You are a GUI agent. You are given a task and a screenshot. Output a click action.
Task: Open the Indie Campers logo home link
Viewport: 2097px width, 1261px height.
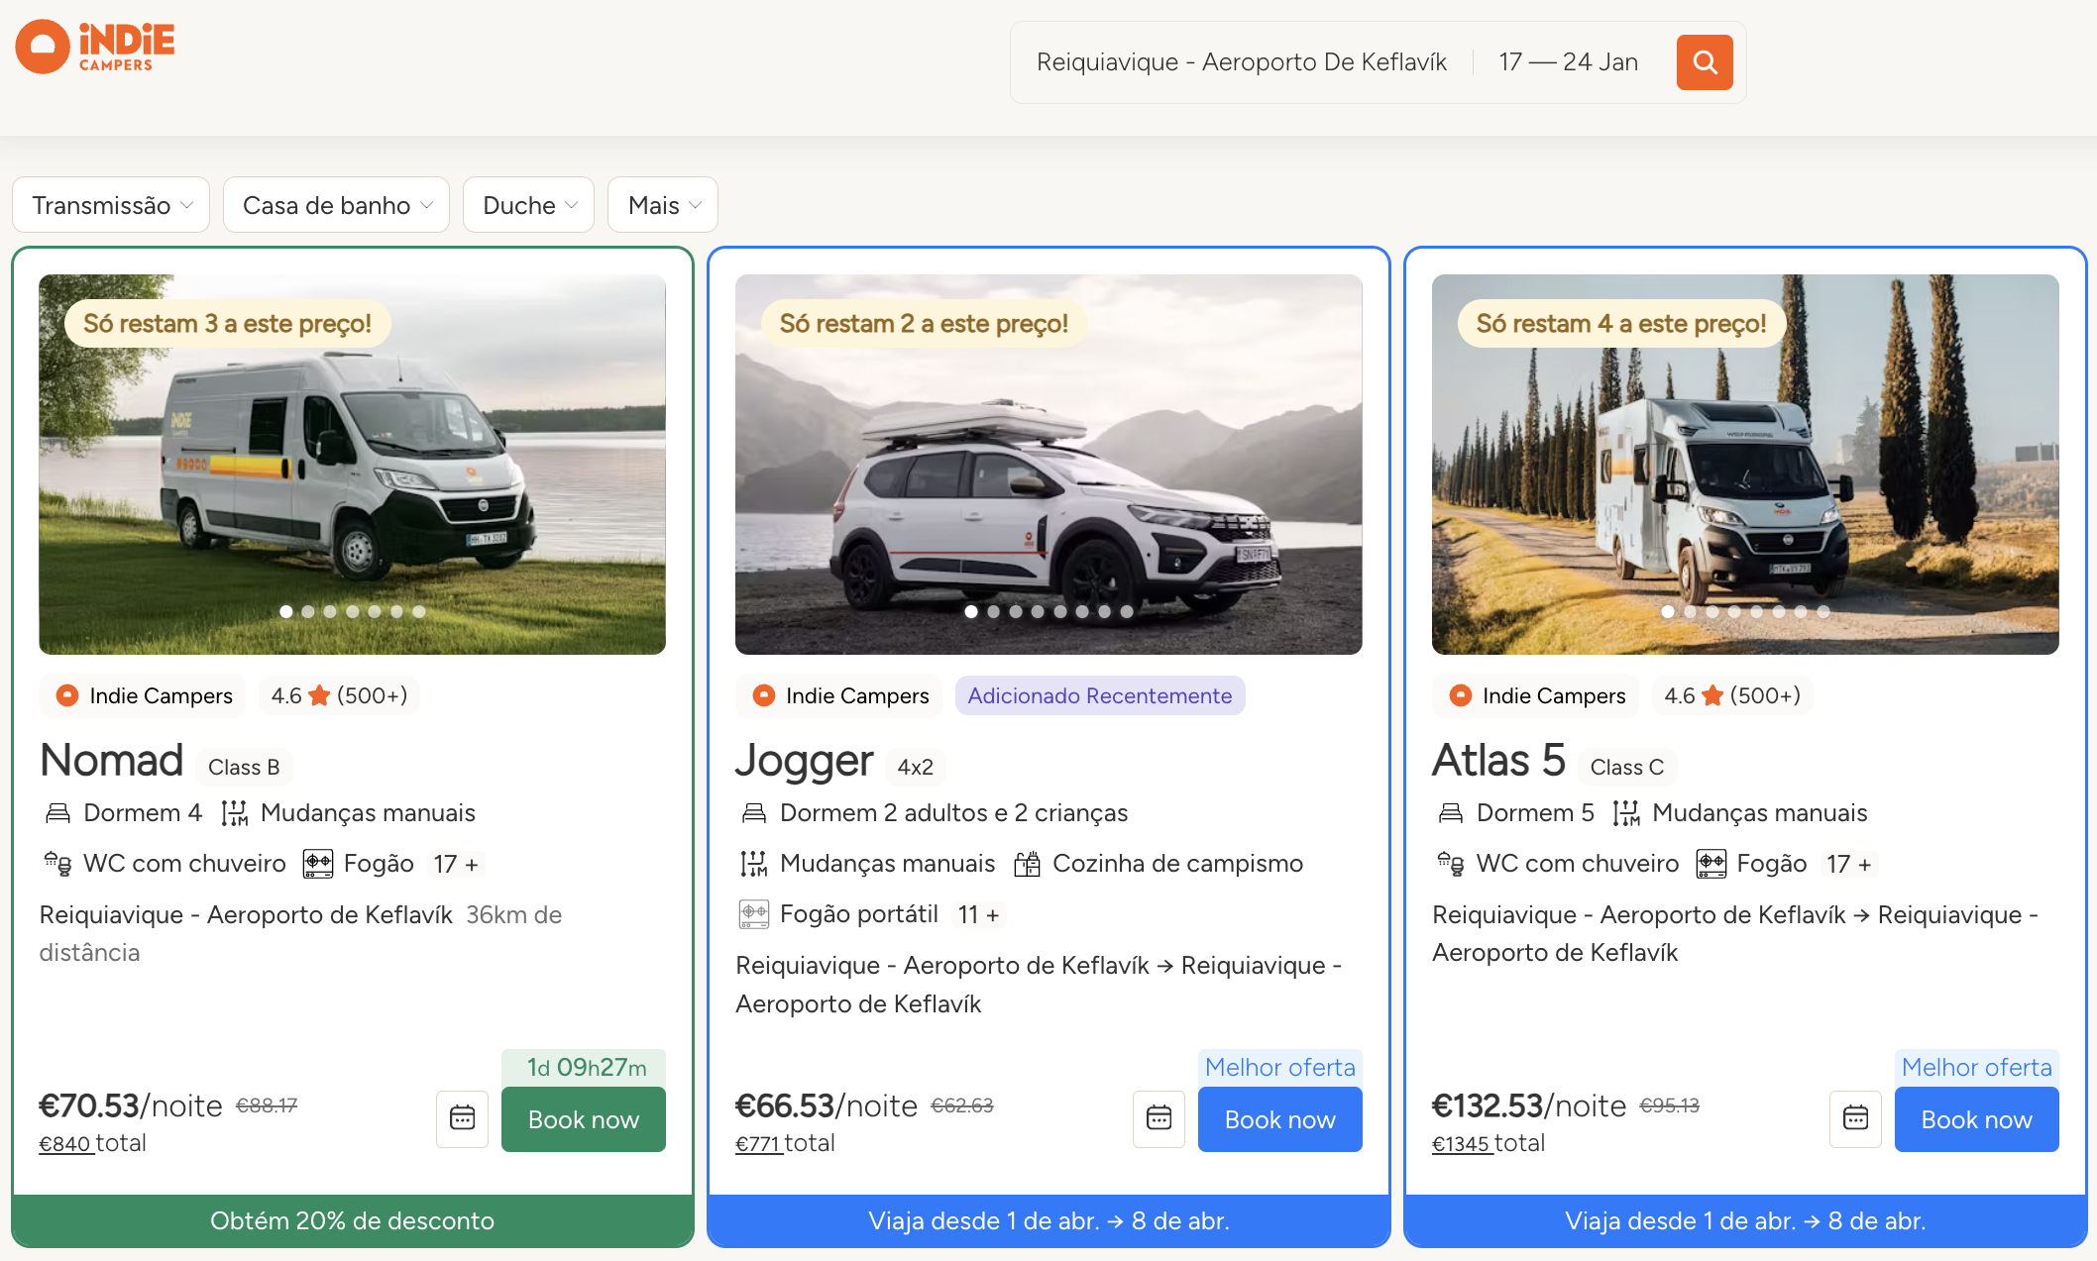tap(95, 47)
